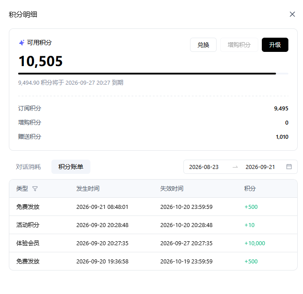The image size is (303, 294).
Task: Click the 2026-09-20 20:28:48 occurrence time
Action: 102,225
